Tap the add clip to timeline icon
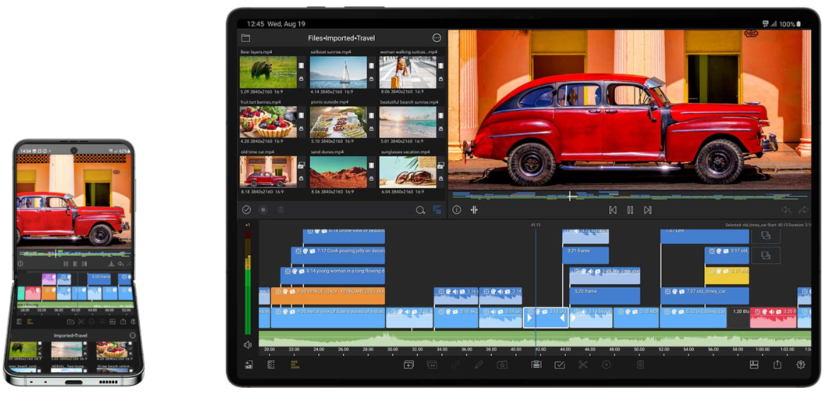Screen dimensions: 827x402 coord(409,364)
